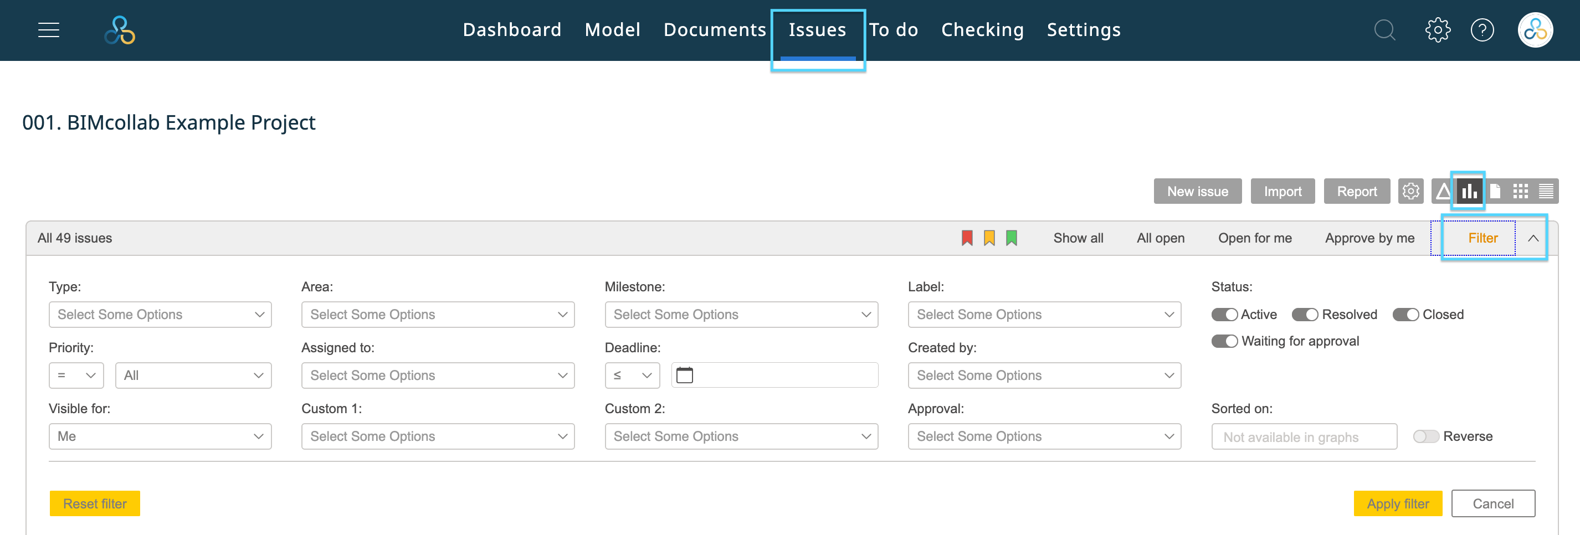Open the hamburger navigation menu
Viewport: 1580px width, 535px height.
[x=48, y=29]
